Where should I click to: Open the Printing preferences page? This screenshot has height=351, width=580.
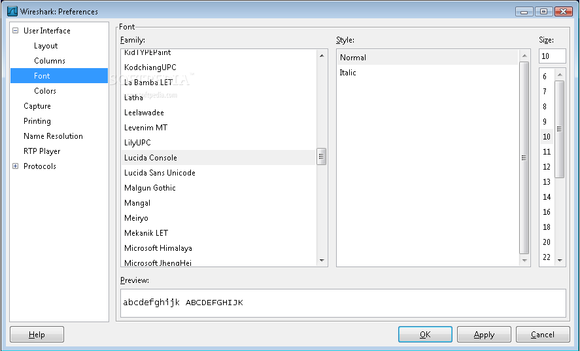tap(37, 121)
